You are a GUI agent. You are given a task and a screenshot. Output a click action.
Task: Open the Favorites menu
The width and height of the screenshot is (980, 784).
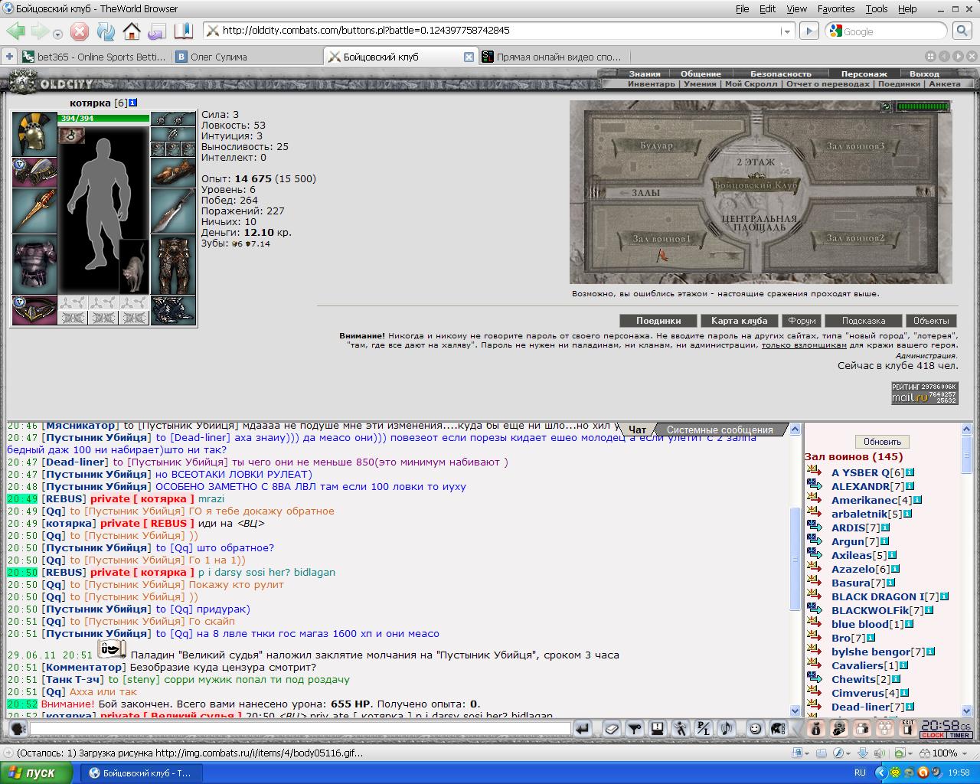(836, 8)
